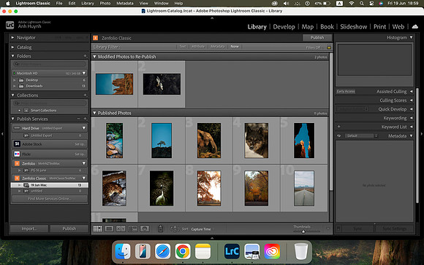Click the Folders search field
This screenshot has height=265, width=424.
pos(49,64)
